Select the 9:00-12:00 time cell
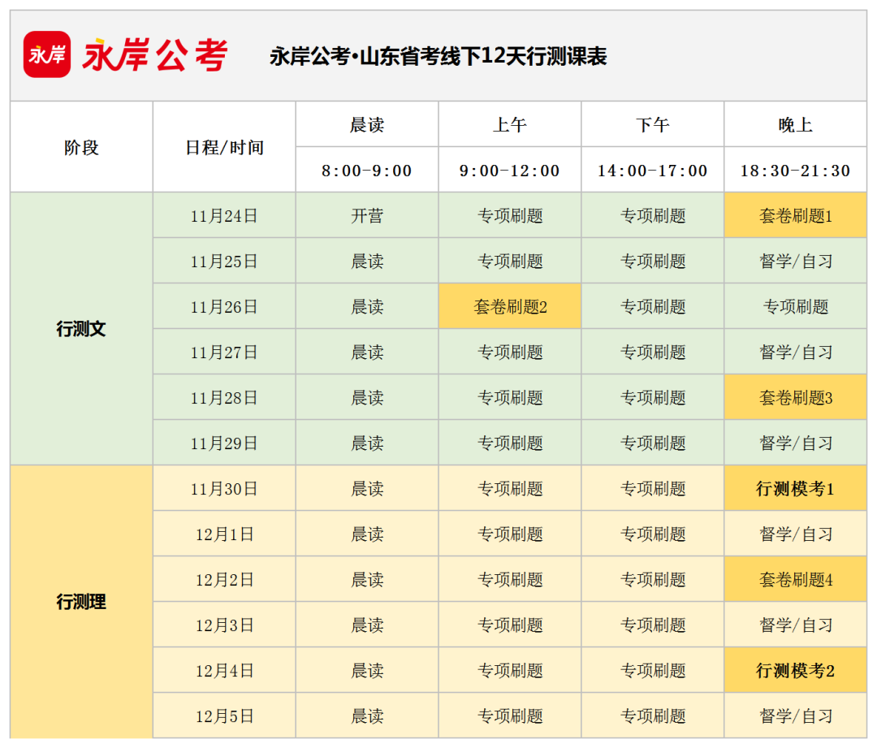This screenshot has height=748, width=877. tap(509, 170)
